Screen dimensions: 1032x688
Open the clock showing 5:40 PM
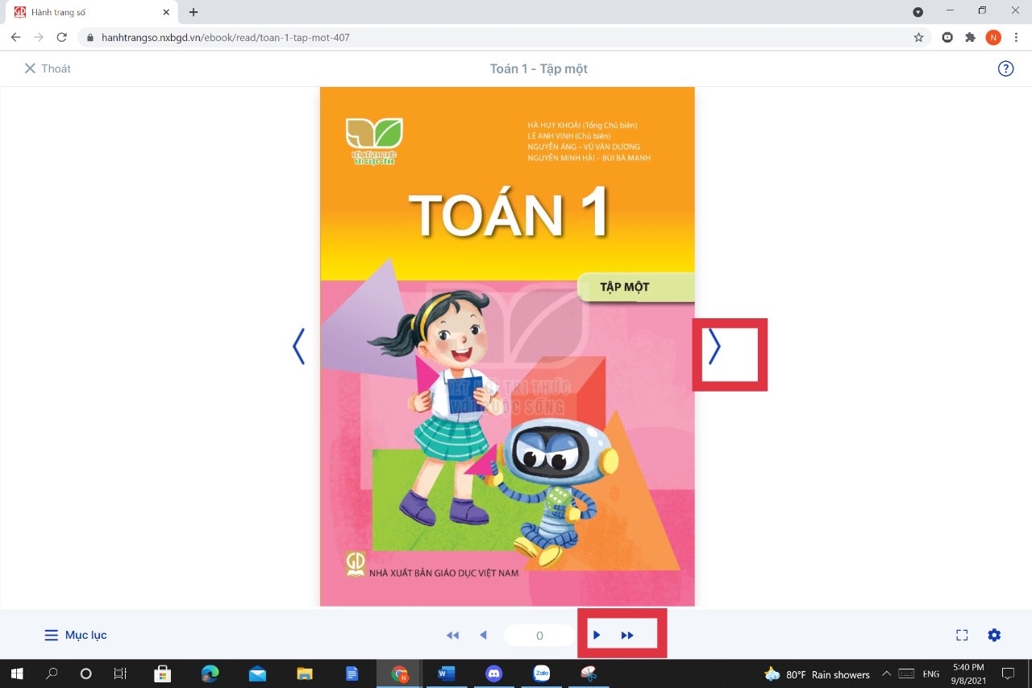point(968,673)
